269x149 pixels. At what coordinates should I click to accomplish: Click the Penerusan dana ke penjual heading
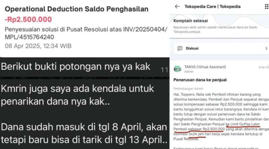coord(200,80)
